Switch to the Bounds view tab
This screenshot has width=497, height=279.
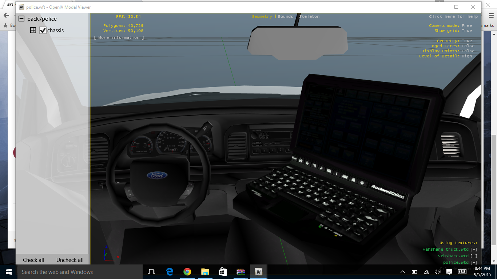click(x=285, y=17)
